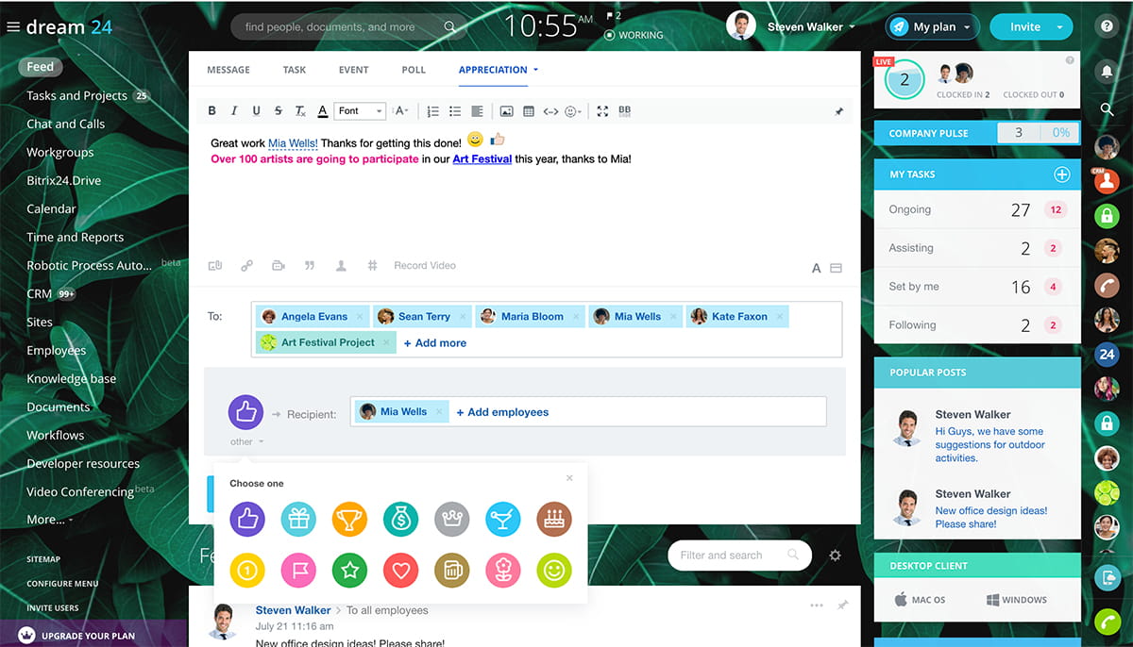The image size is (1133, 647).
Task: Open the text color picker
Action: (323, 111)
